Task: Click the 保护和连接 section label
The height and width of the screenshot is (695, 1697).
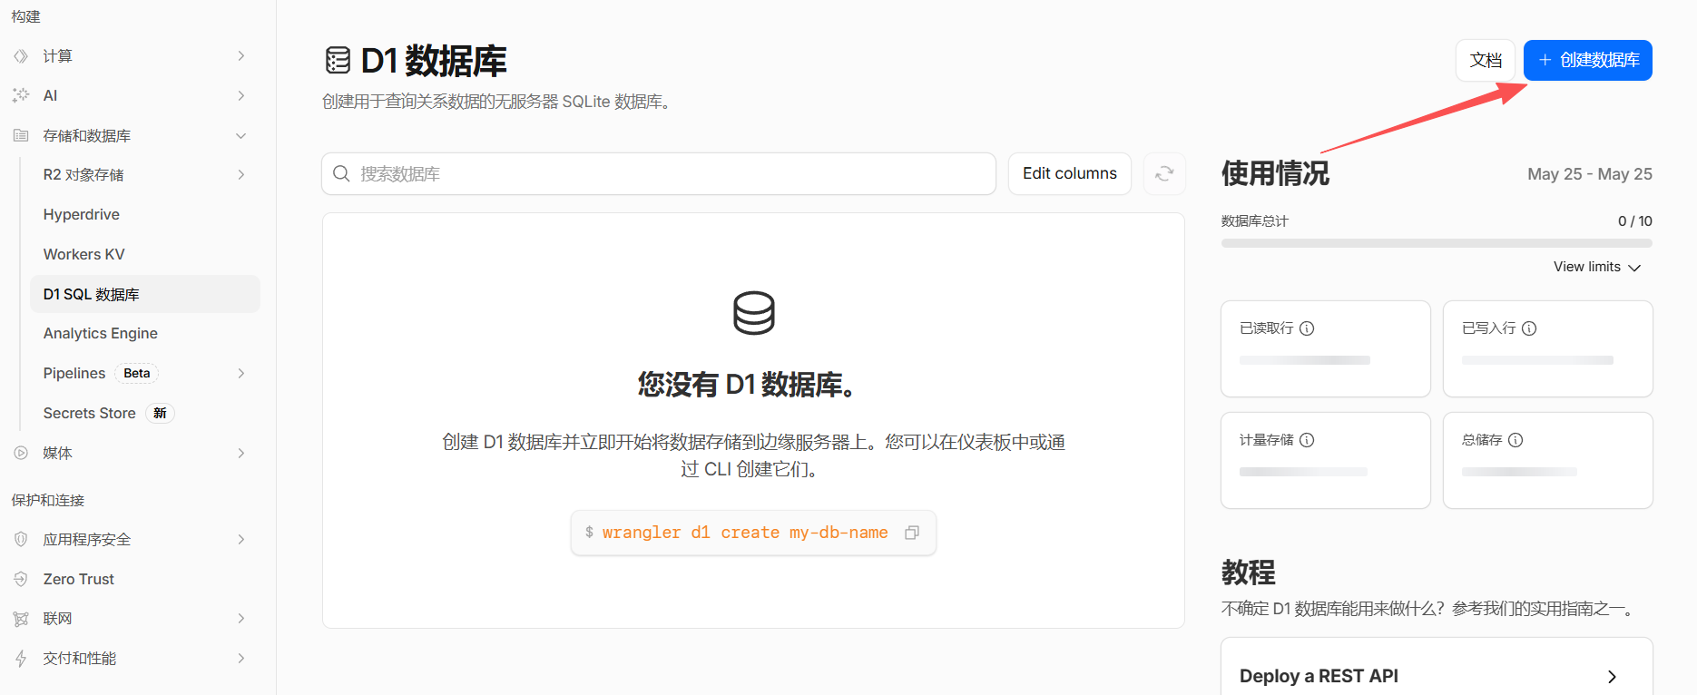Action: click(48, 500)
